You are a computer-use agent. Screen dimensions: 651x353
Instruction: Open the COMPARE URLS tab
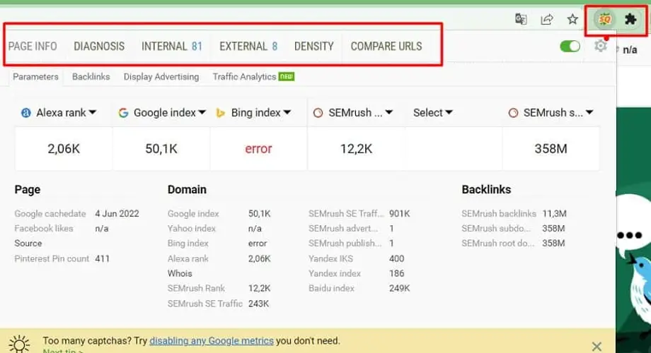386,46
